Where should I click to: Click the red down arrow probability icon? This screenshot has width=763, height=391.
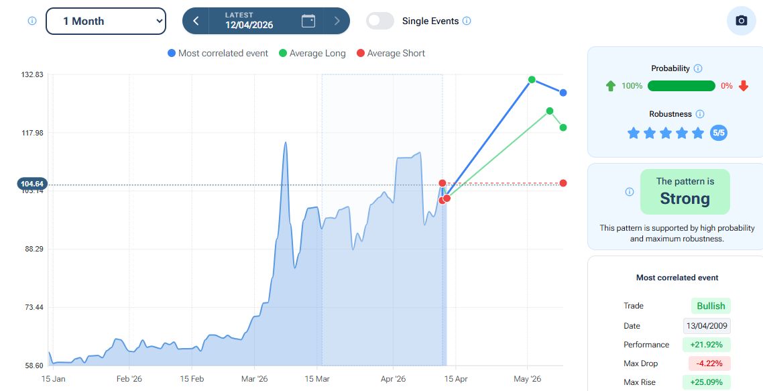(x=744, y=86)
